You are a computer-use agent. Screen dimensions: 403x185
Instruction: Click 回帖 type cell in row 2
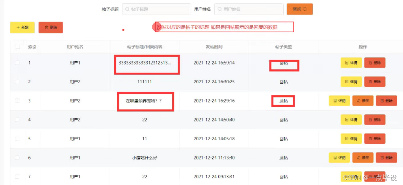(x=284, y=82)
